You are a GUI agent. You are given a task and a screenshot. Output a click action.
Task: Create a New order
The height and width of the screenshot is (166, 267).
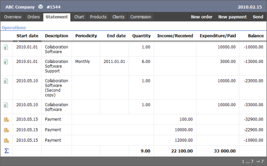pos(202,17)
